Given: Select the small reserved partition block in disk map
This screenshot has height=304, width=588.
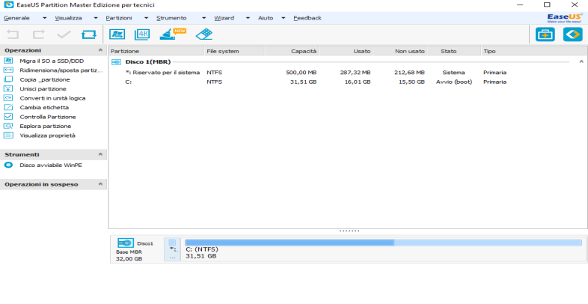Looking at the screenshot, I should (172, 249).
